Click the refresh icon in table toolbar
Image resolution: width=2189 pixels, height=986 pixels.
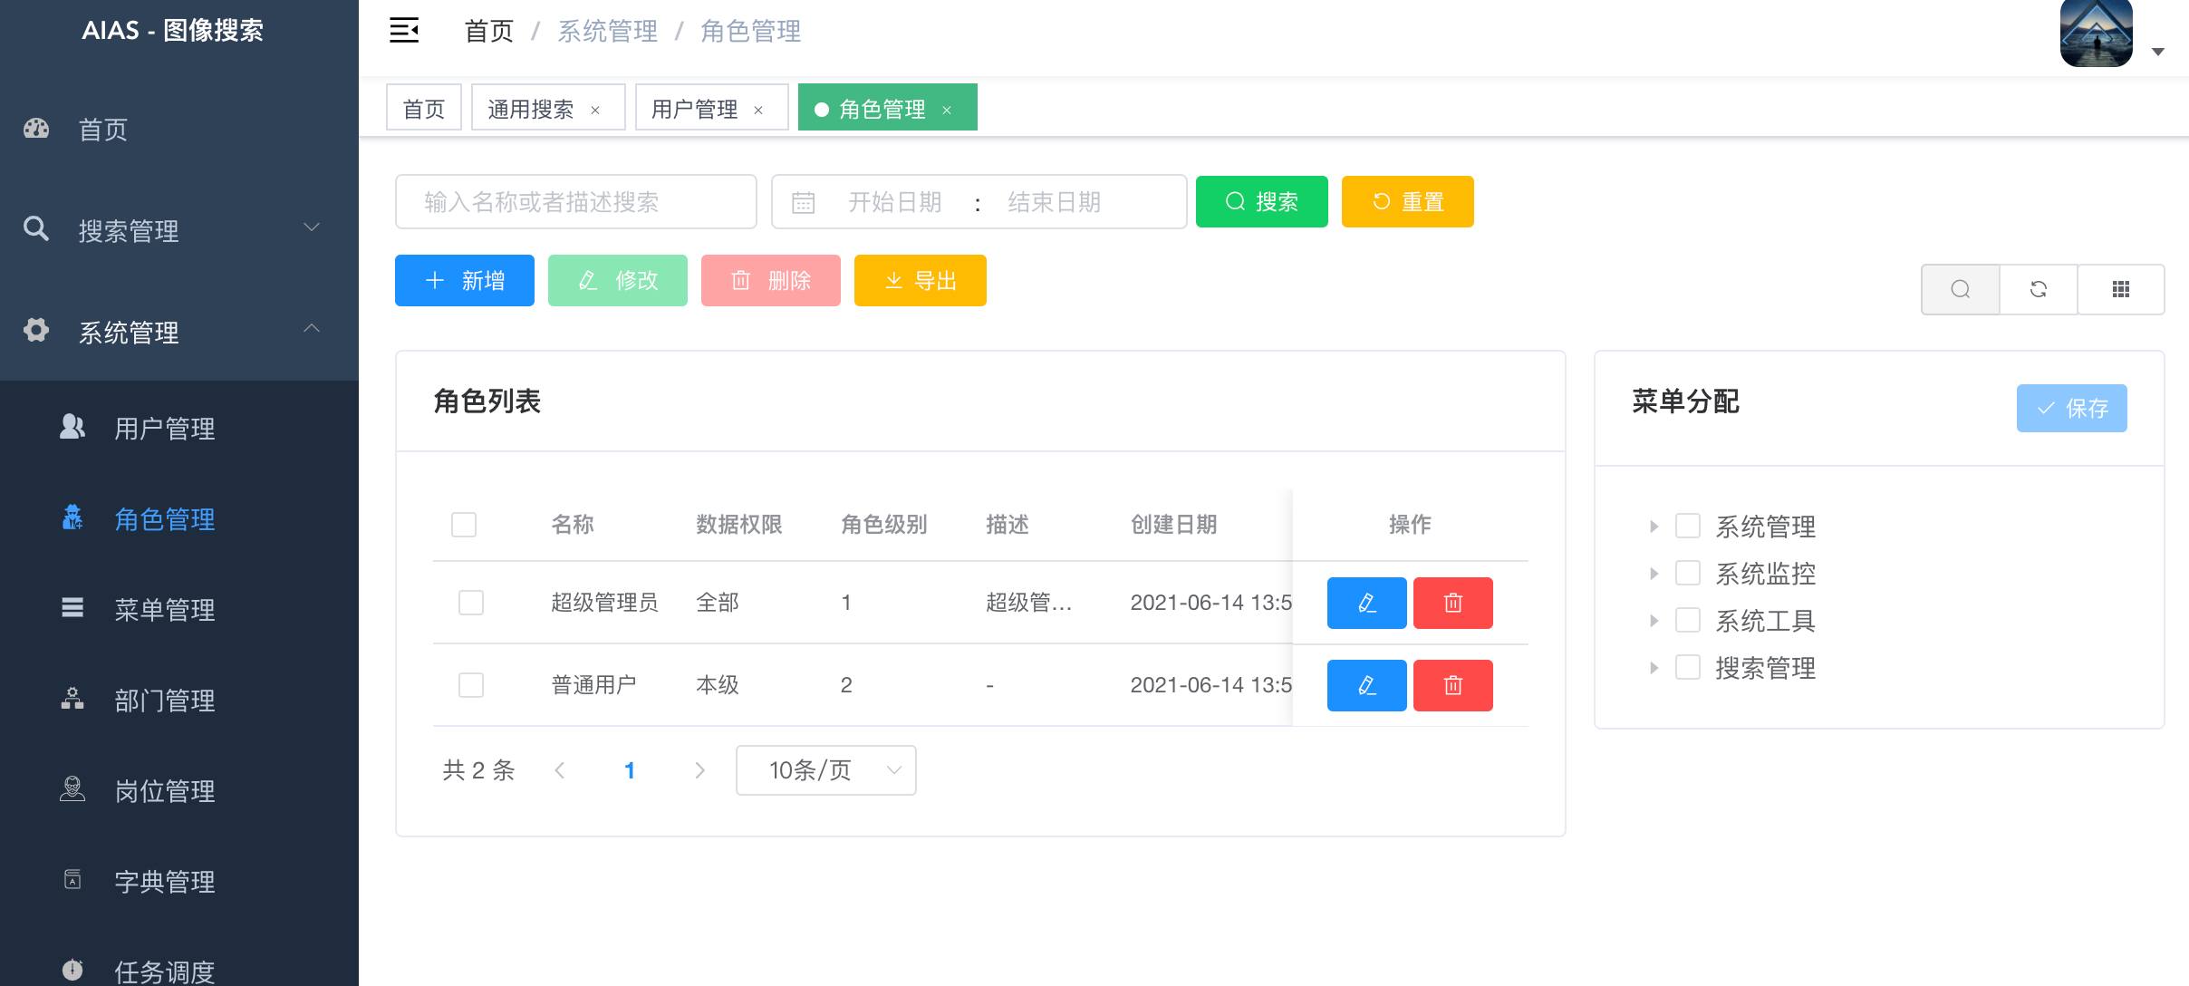[2039, 289]
